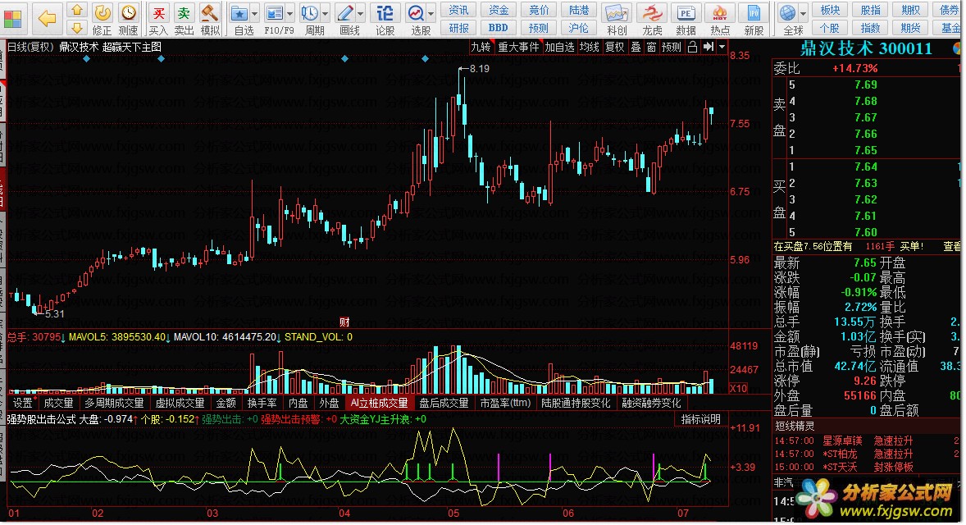Open the 市盈率(ttm) tab

point(505,403)
